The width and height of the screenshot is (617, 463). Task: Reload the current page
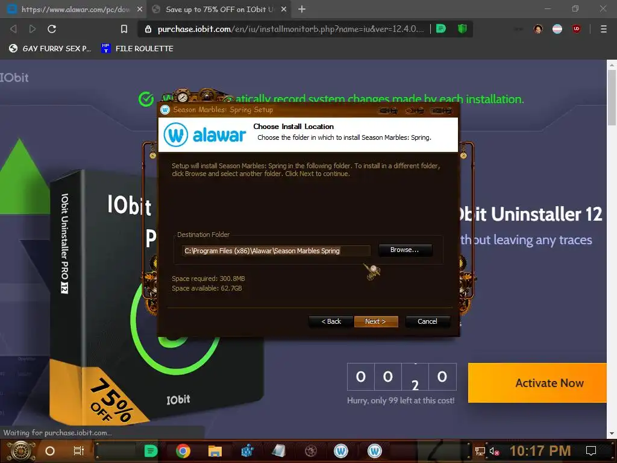[x=52, y=29]
